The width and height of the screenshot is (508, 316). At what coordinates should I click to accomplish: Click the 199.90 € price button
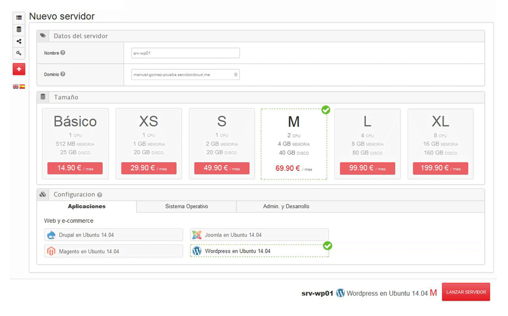(x=441, y=168)
